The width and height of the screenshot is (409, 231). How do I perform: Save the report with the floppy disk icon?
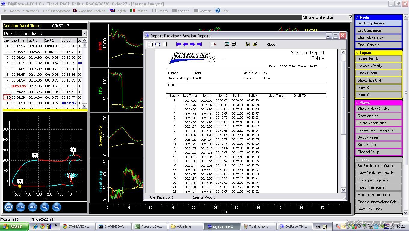coord(248,44)
